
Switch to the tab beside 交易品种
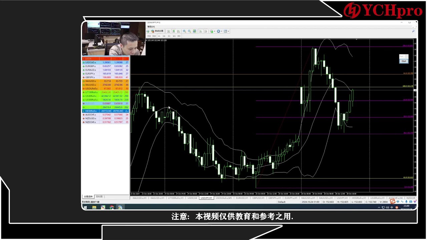coord(99,197)
